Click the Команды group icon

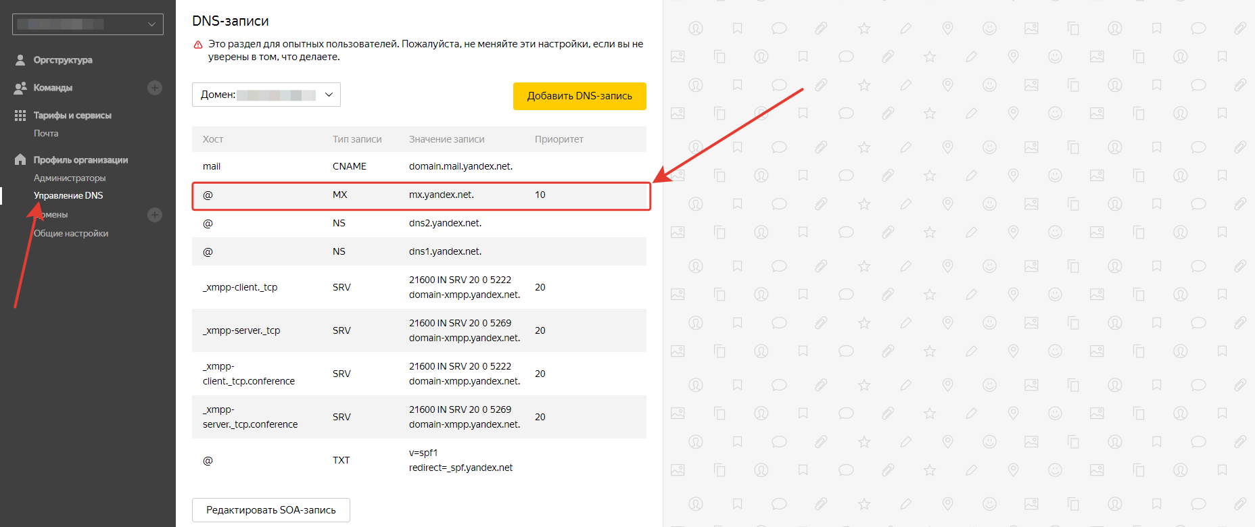click(20, 88)
